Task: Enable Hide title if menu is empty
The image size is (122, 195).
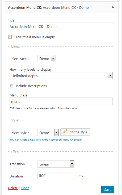Action: [x=10, y=37]
